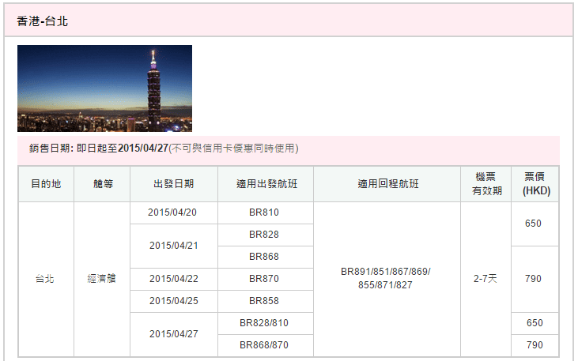The width and height of the screenshot is (578, 361).
Task: Click the 2015/04/21 departure date cell
Action: click(173, 246)
